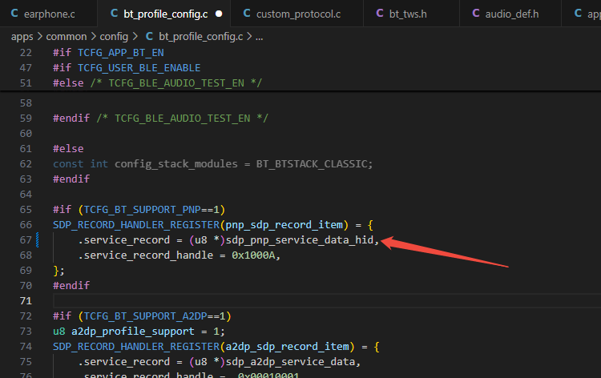Click the C file icon of audio_def.h tab
Image resolution: width=601 pixels, height=378 pixels.
pyautogui.click(x=476, y=14)
